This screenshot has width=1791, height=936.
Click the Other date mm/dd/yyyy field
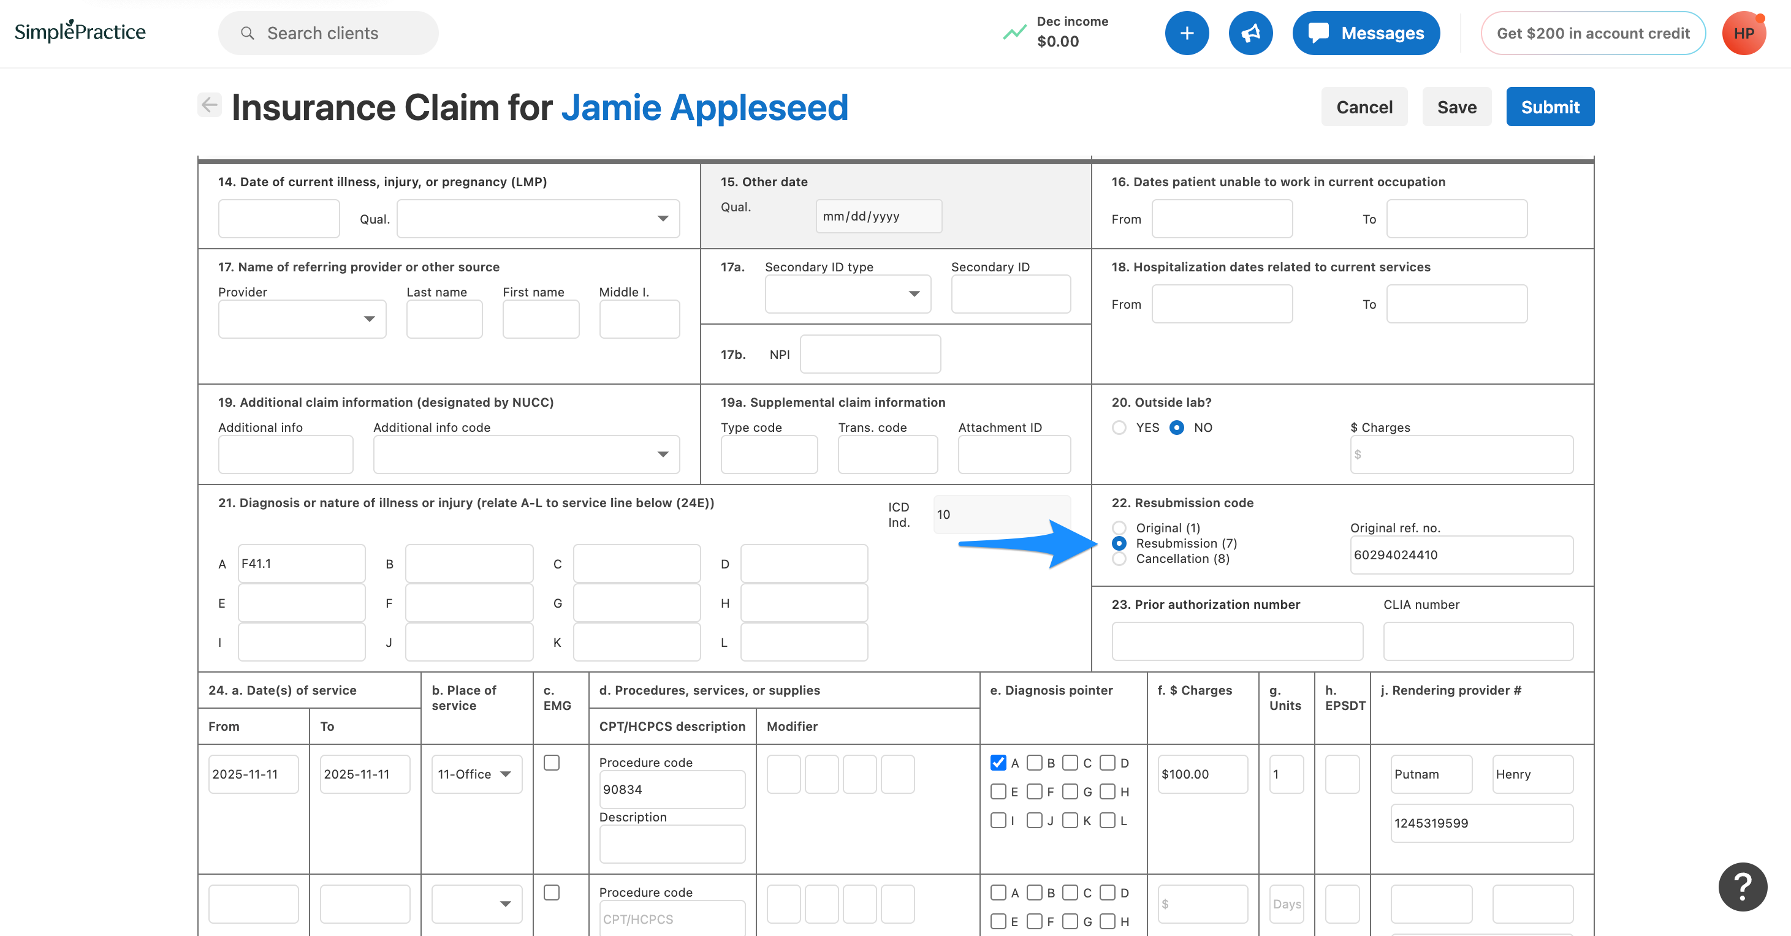pyautogui.click(x=878, y=216)
